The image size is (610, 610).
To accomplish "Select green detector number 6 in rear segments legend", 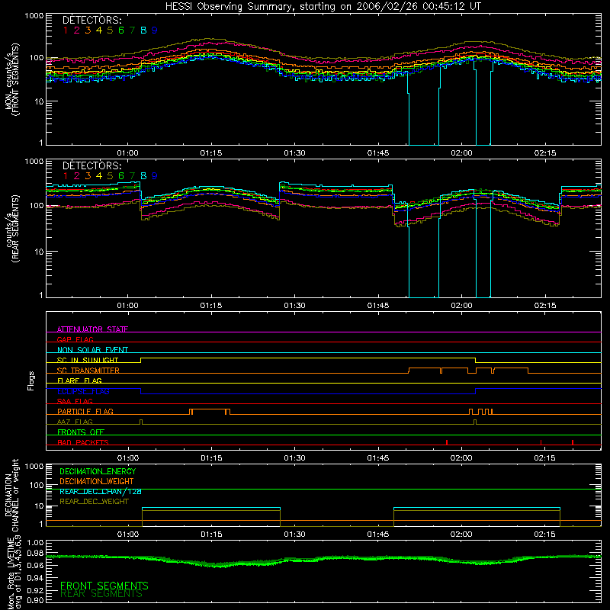I will point(121,176).
